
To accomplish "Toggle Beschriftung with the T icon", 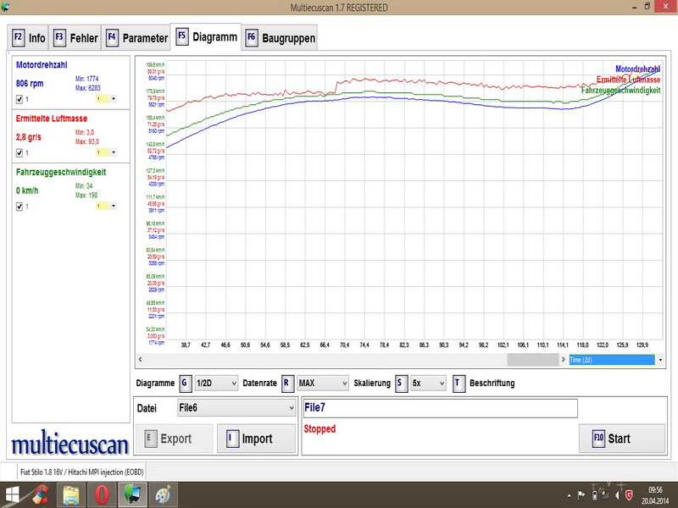I will 458,383.
